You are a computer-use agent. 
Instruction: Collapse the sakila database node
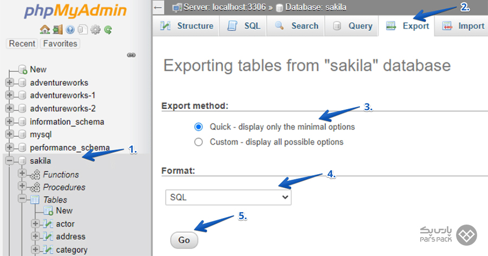[9, 161]
